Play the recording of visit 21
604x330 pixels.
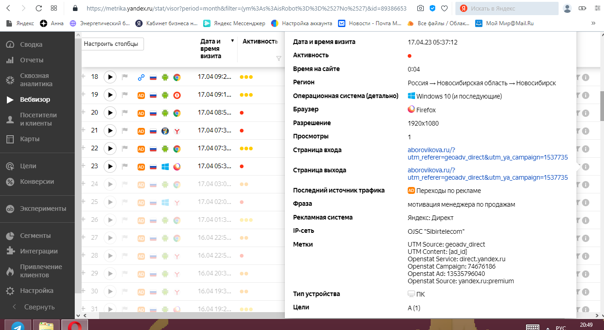(x=110, y=131)
